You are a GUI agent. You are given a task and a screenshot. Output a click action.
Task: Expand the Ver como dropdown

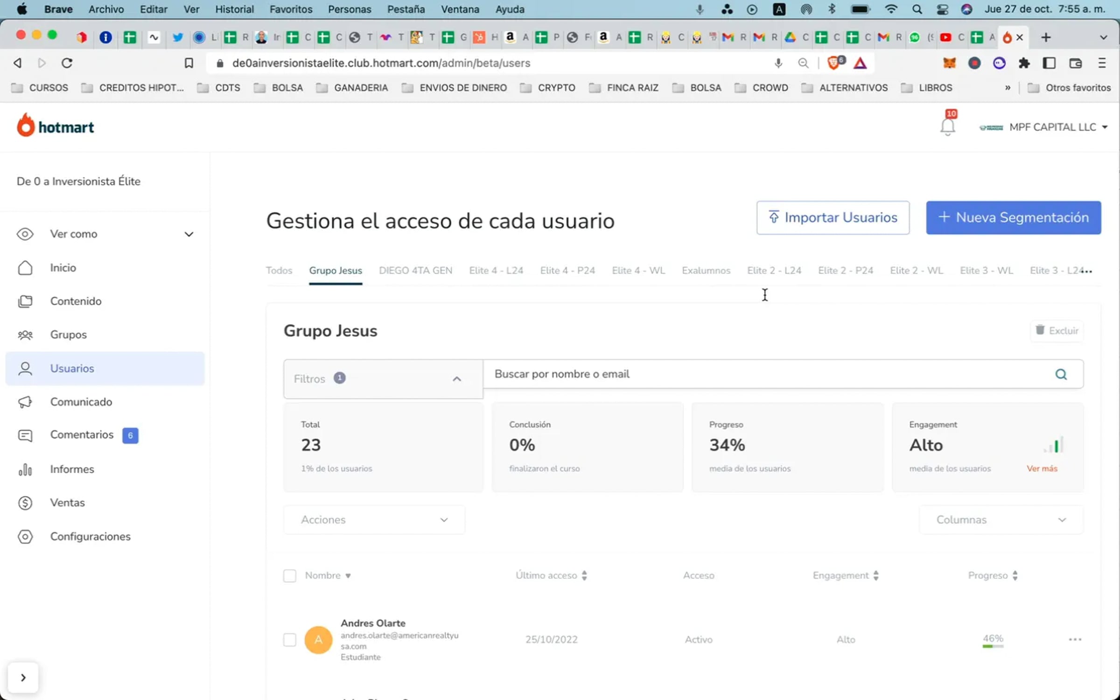(189, 234)
